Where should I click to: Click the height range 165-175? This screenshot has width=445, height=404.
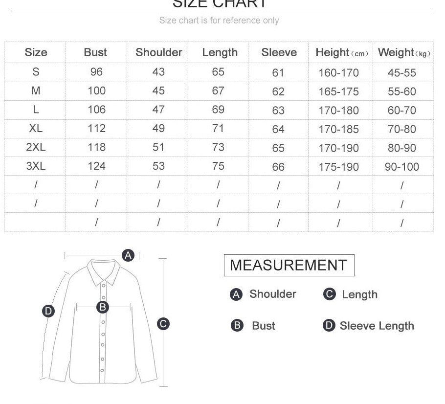[x=338, y=91]
